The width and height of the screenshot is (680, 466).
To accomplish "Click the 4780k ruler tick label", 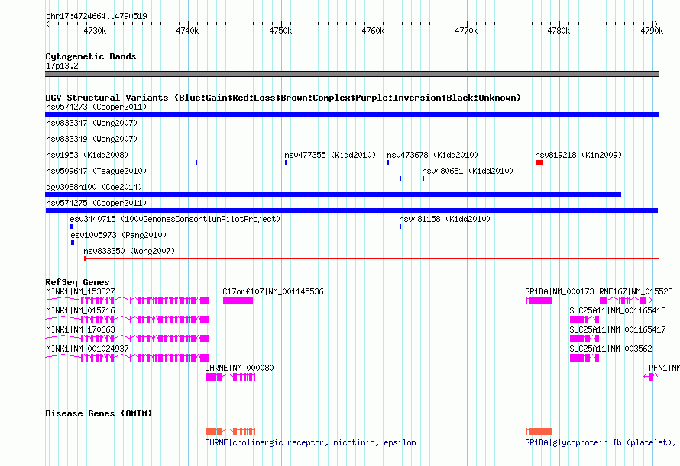I will [559, 31].
